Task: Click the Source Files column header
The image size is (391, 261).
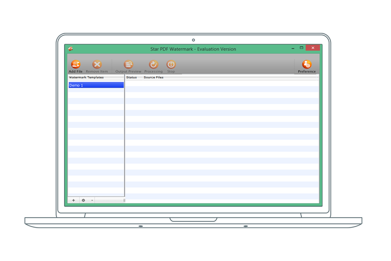Action: click(x=153, y=77)
